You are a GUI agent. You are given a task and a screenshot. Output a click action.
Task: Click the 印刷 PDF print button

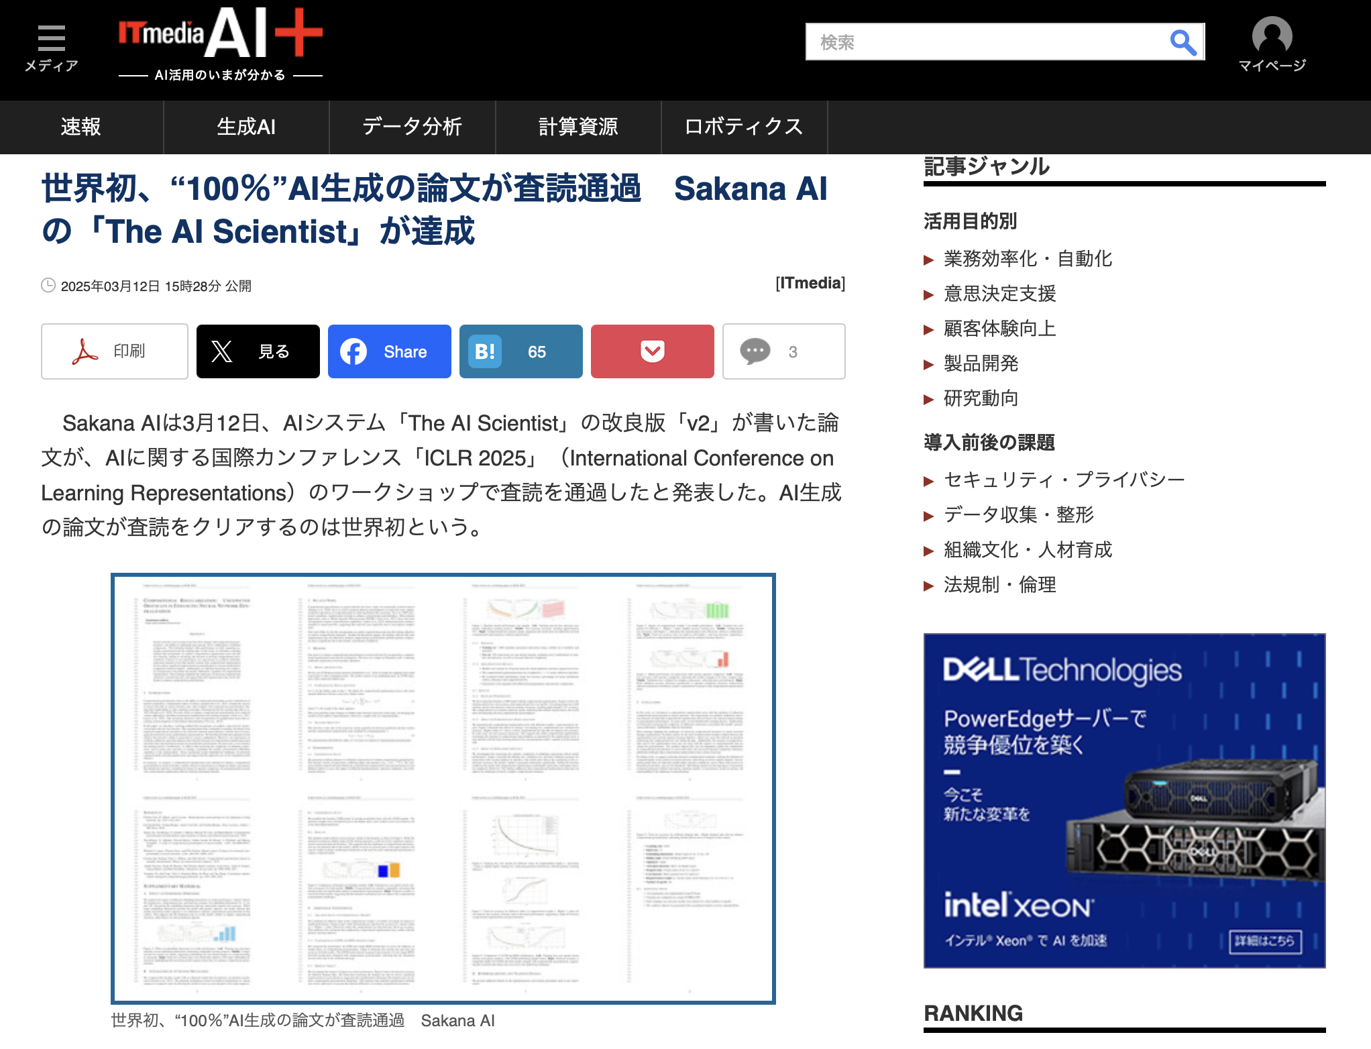click(x=115, y=351)
